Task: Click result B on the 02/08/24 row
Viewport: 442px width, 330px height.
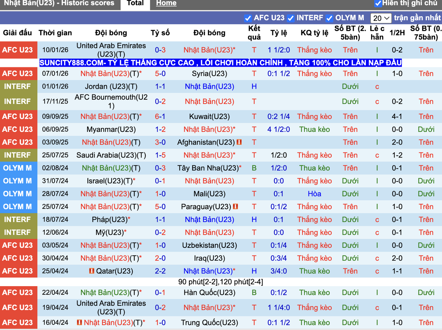Action: click(254, 168)
